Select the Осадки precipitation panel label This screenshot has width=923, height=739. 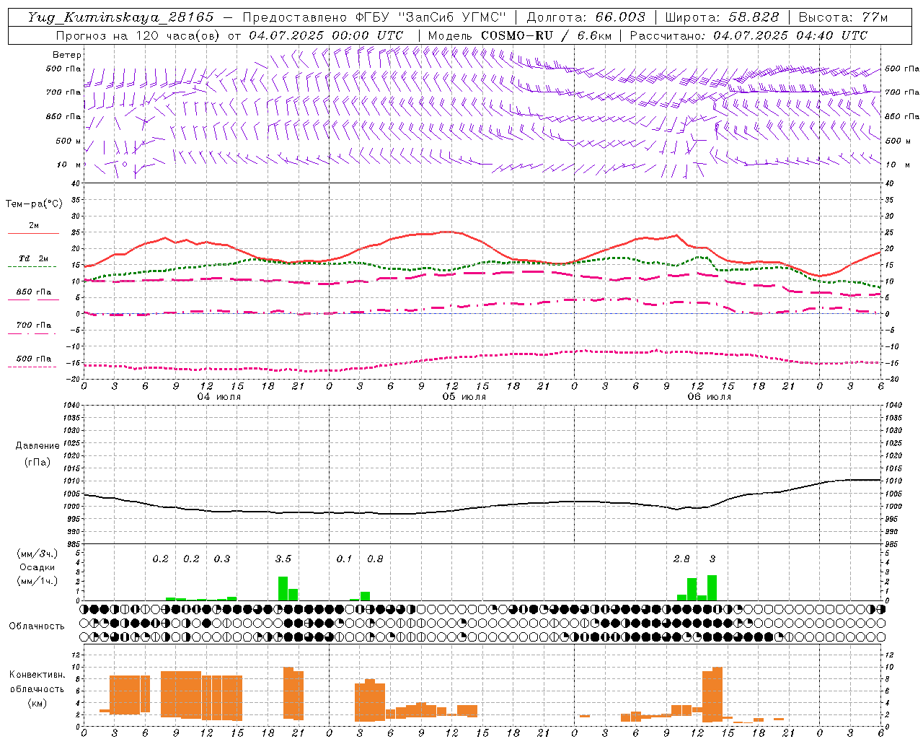[37, 567]
